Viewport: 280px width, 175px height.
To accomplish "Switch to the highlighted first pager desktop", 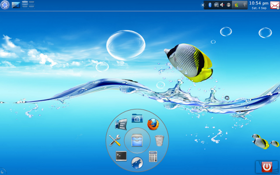I will (x=25, y=3).
